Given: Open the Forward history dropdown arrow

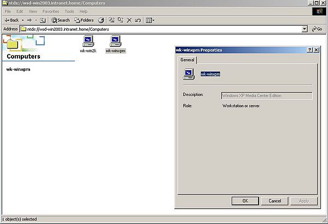Looking at the screenshot, I should coord(36,20).
